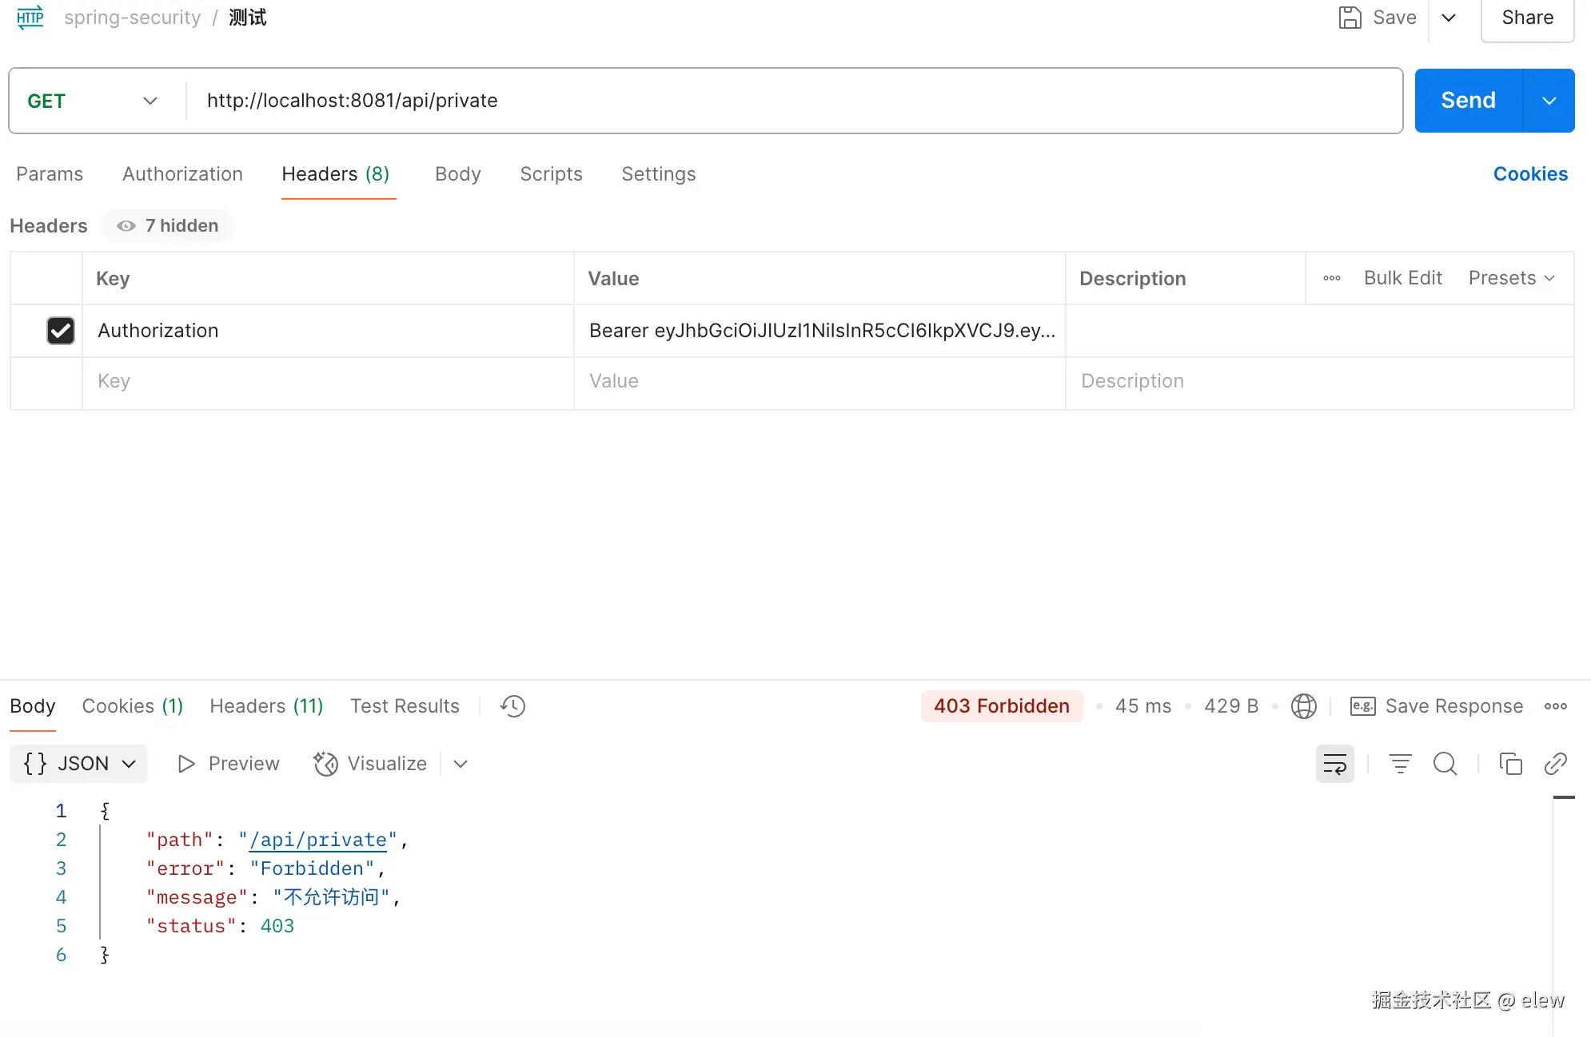
Task: Open the response Headers (11) tab
Action: coord(266,706)
